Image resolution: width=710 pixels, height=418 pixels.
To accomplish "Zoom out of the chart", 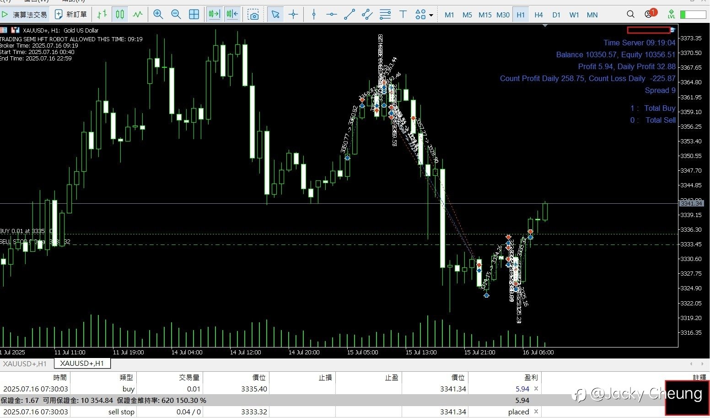I will point(176,15).
